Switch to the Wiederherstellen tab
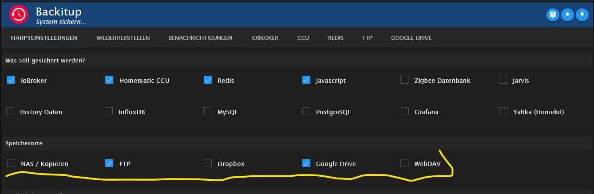Viewport: 594px width, 194px height. tap(123, 38)
